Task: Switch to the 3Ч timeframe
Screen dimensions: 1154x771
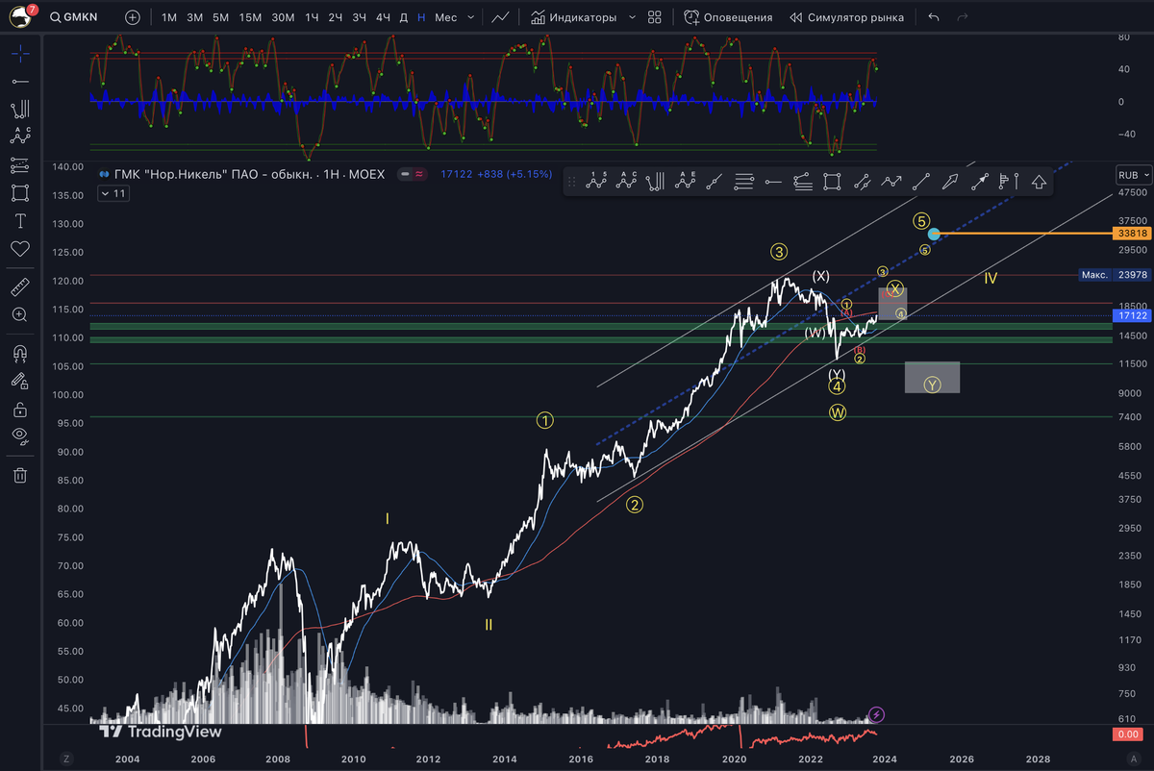Action: [x=359, y=17]
